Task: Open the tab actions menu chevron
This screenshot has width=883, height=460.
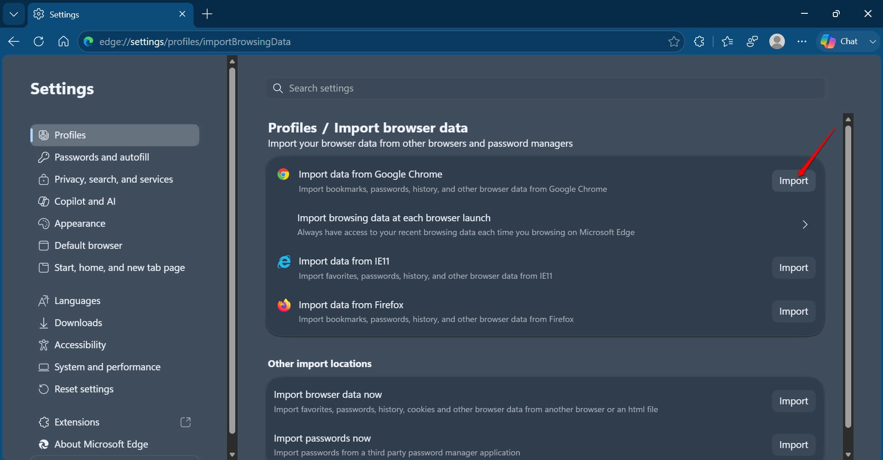Action: (14, 14)
